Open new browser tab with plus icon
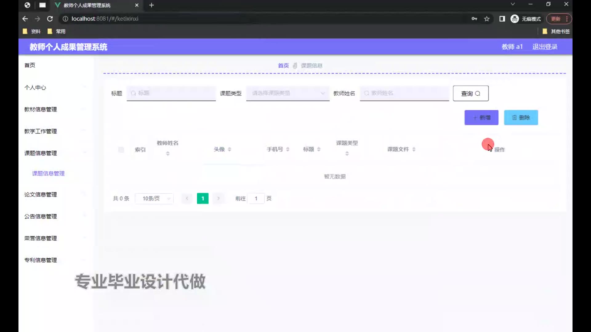 pos(151,5)
